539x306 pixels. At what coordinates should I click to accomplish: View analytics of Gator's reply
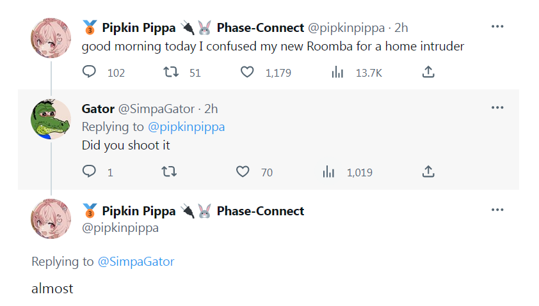pyautogui.click(x=328, y=172)
